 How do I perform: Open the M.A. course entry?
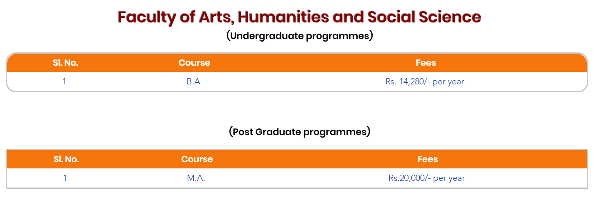(x=196, y=178)
